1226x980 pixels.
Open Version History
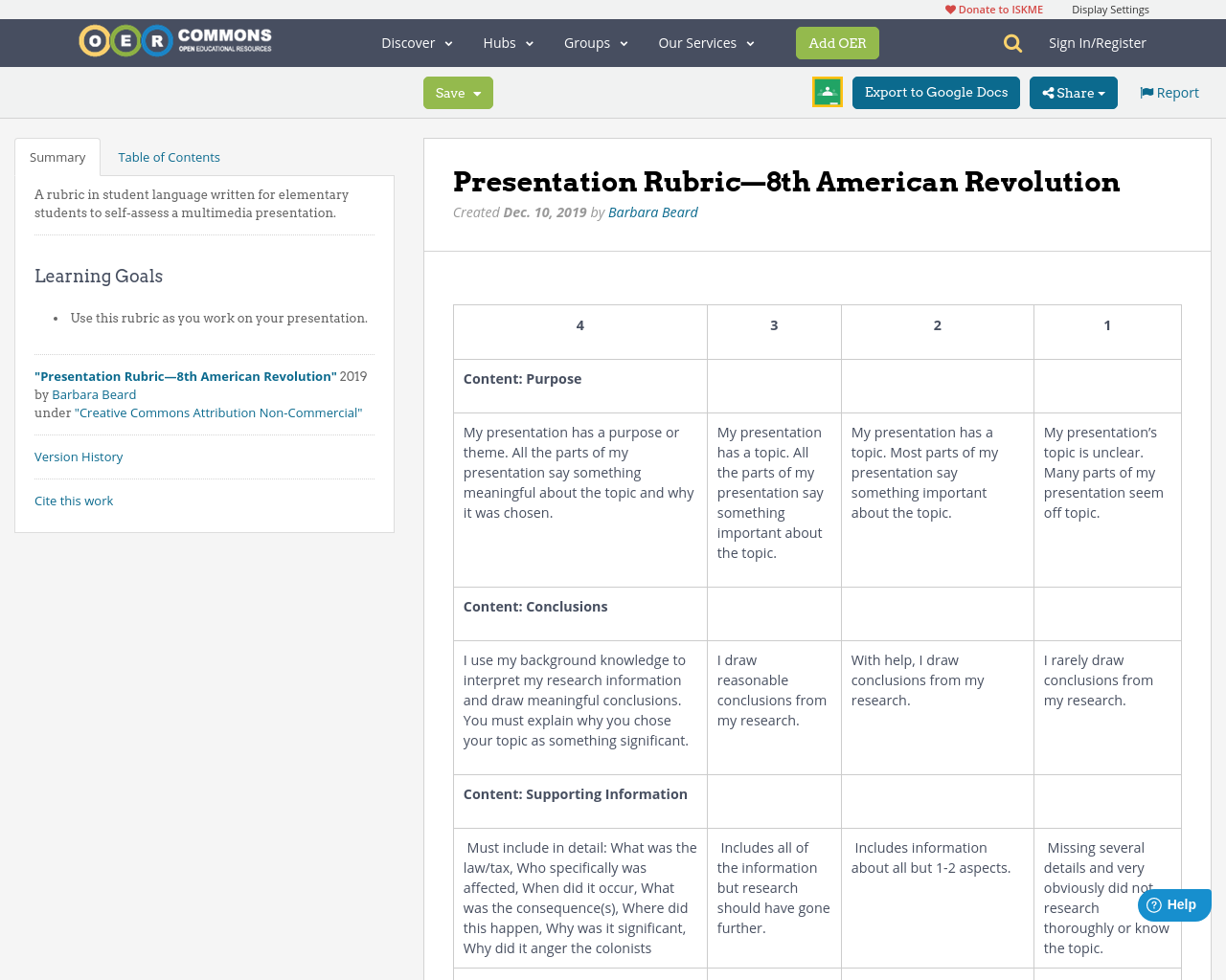pyautogui.click(x=79, y=457)
